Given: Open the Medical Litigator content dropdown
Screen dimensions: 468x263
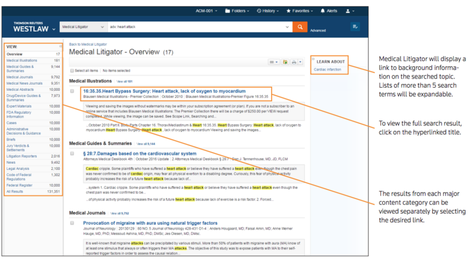Looking at the screenshot, I should tap(83, 27).
